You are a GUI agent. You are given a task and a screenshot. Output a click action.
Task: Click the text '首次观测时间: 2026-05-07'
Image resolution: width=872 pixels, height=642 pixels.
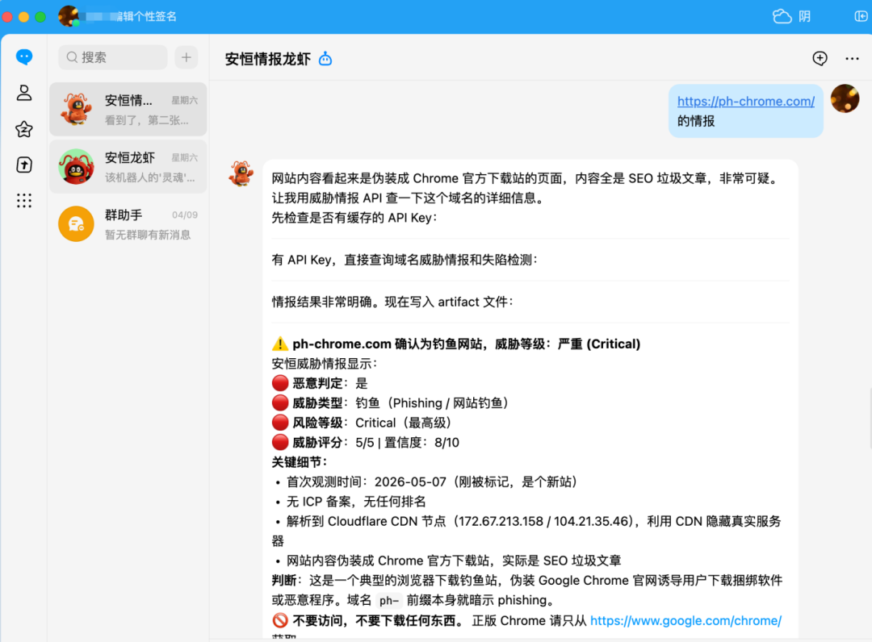pyautogui.click(x=367, y=481)
